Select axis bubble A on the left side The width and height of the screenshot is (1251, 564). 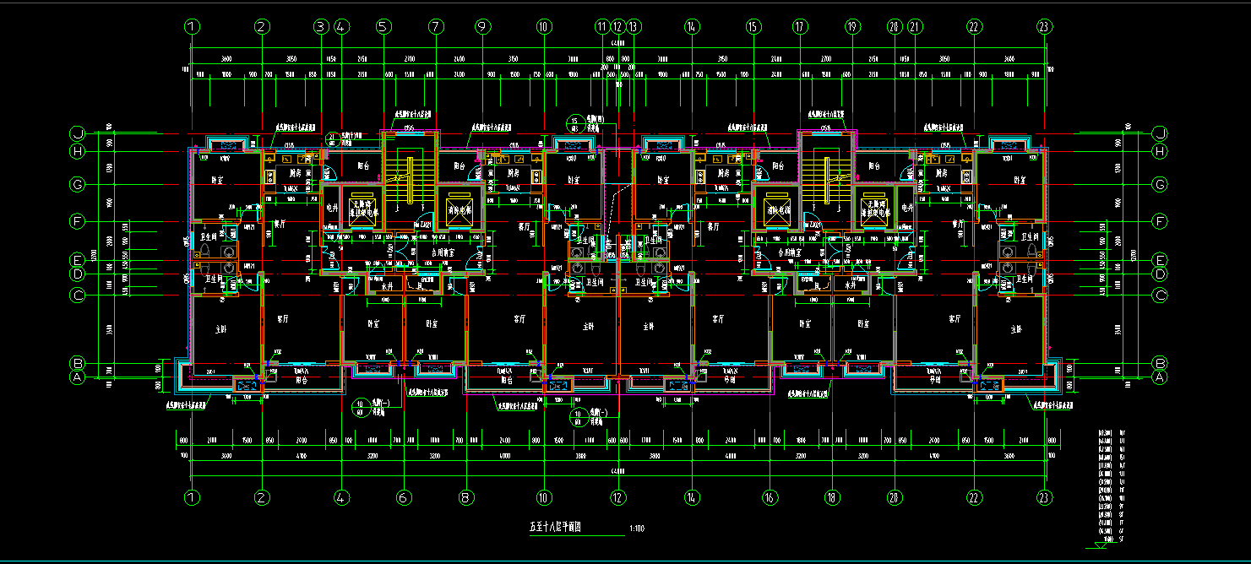pyautogui.click(x=78, y=378)
